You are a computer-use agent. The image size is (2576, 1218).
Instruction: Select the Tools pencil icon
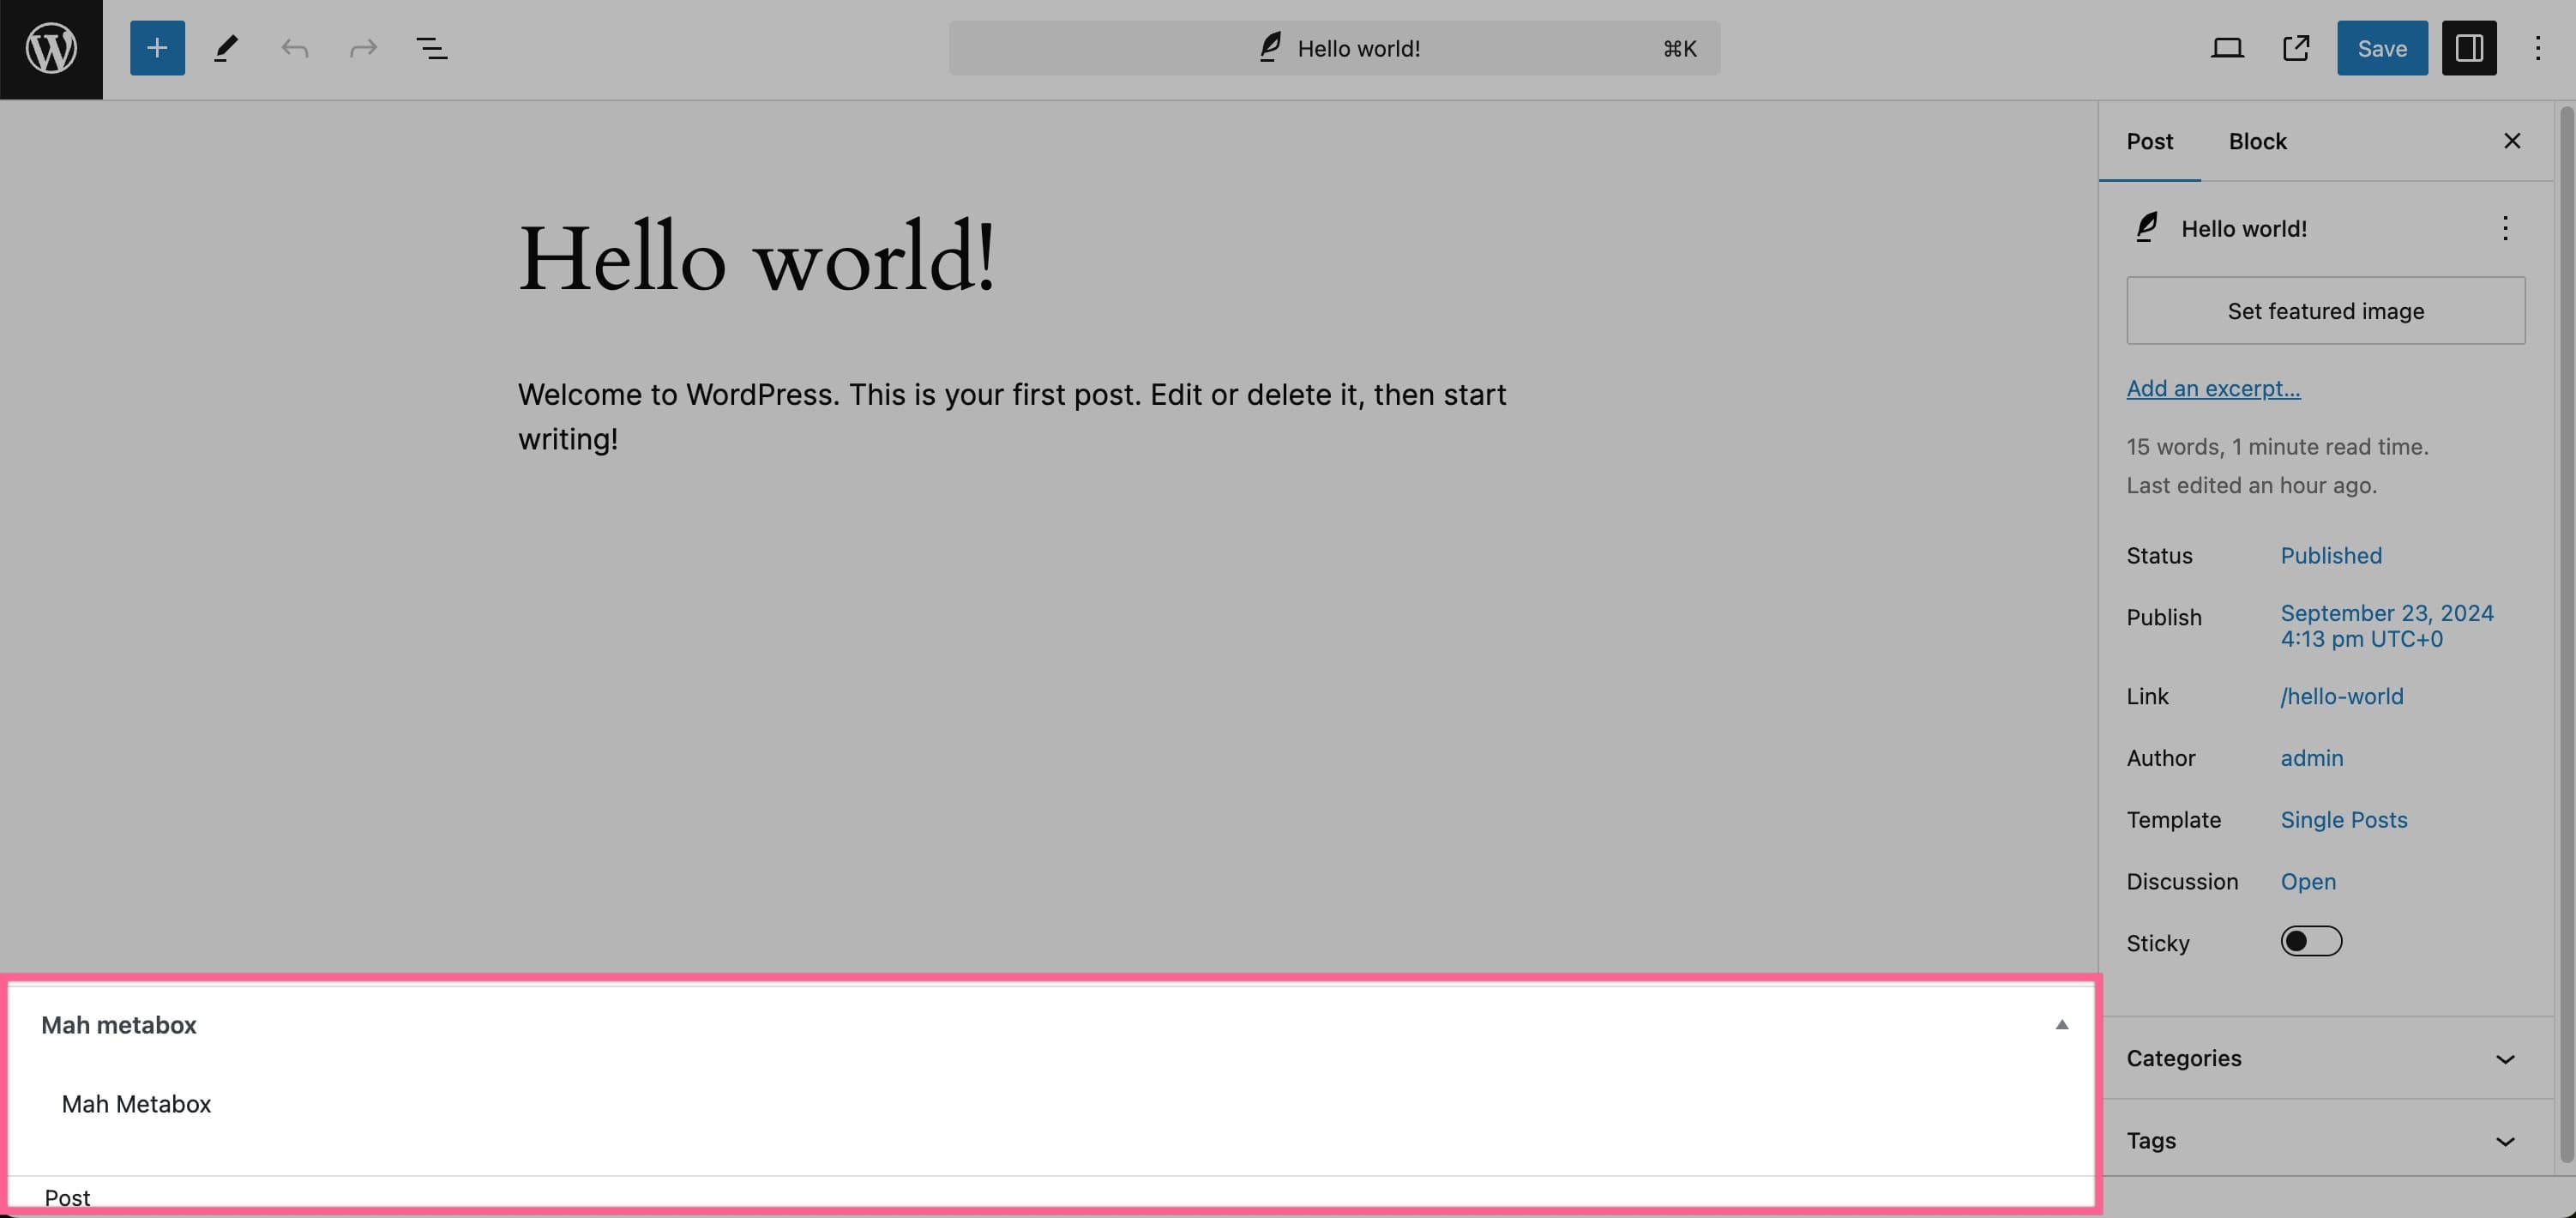226,48
